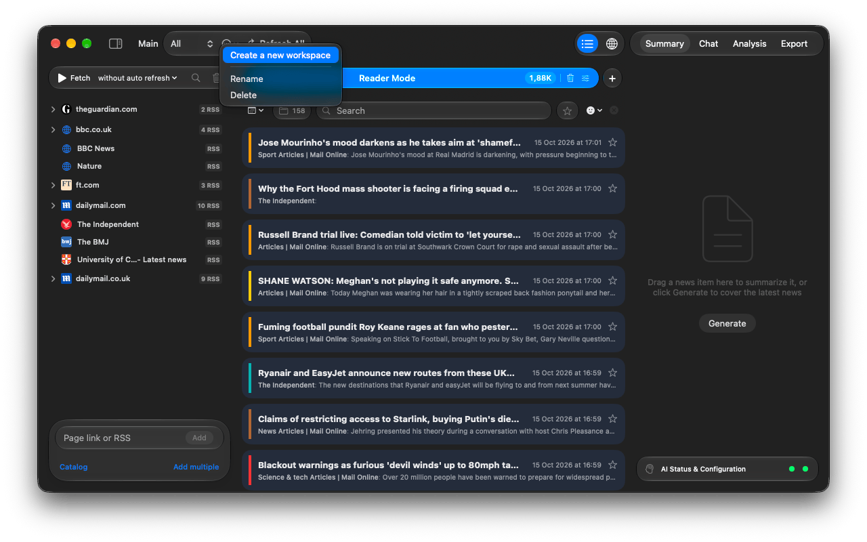Clear filter with the grey x icon
The image size is (867, 542).
click(614, 110)
